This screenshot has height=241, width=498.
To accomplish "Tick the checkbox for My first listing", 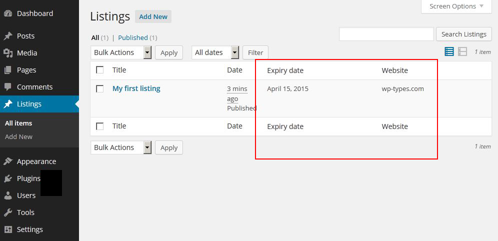I will (x=99, y=88).
